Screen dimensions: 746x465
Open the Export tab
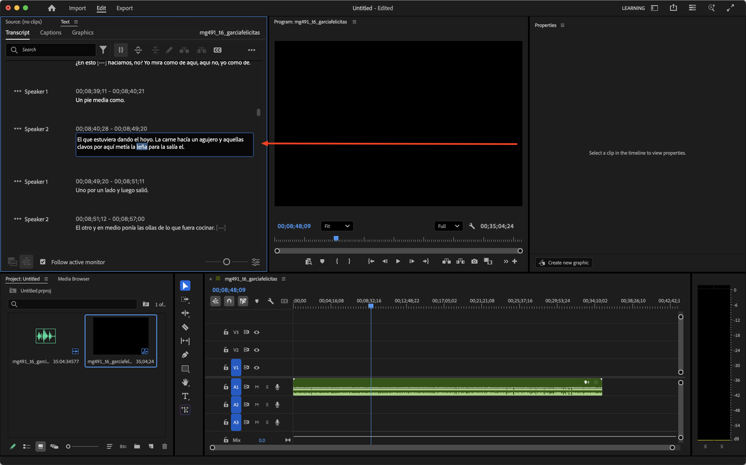(124, 8)
